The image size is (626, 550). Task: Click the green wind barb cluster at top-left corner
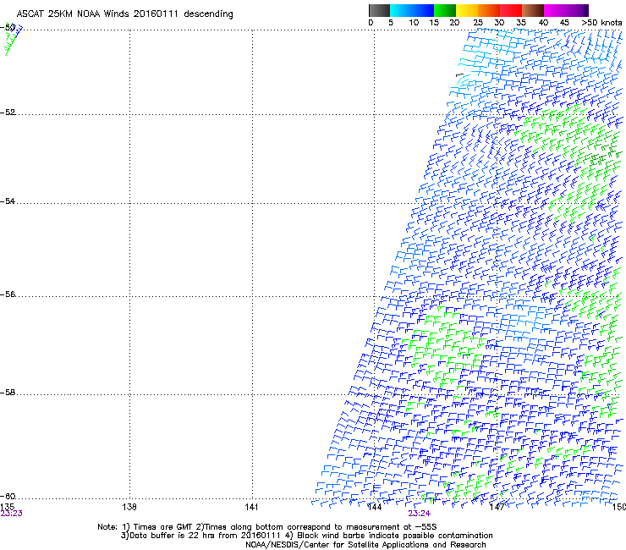pos(11,40)
